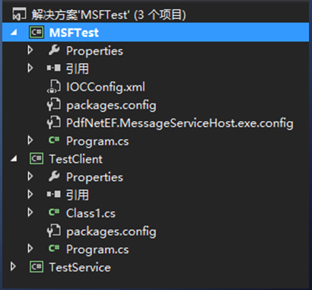Select the TestService project label

[x=80, y=267]
